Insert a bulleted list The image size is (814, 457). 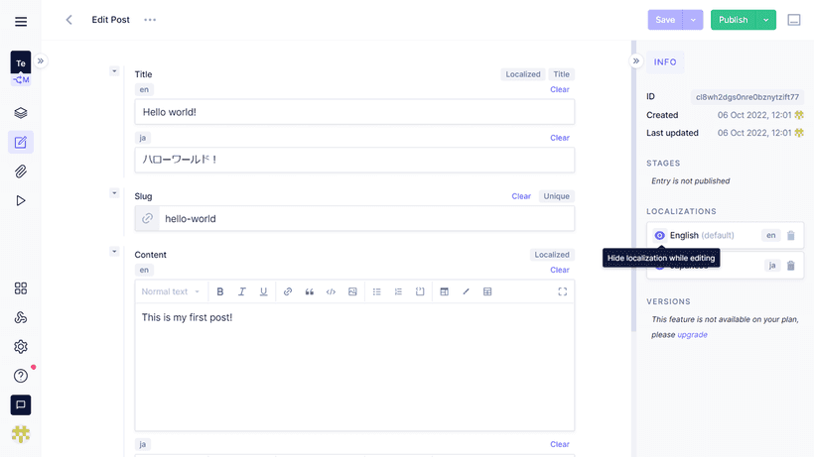[x=377, y=291]
